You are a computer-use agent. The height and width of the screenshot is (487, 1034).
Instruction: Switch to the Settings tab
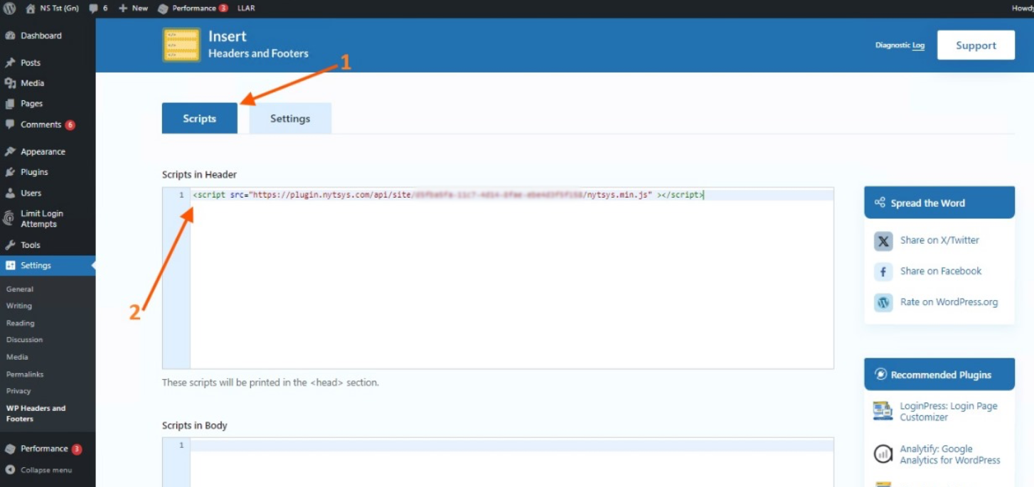click(x=290, y=119)
